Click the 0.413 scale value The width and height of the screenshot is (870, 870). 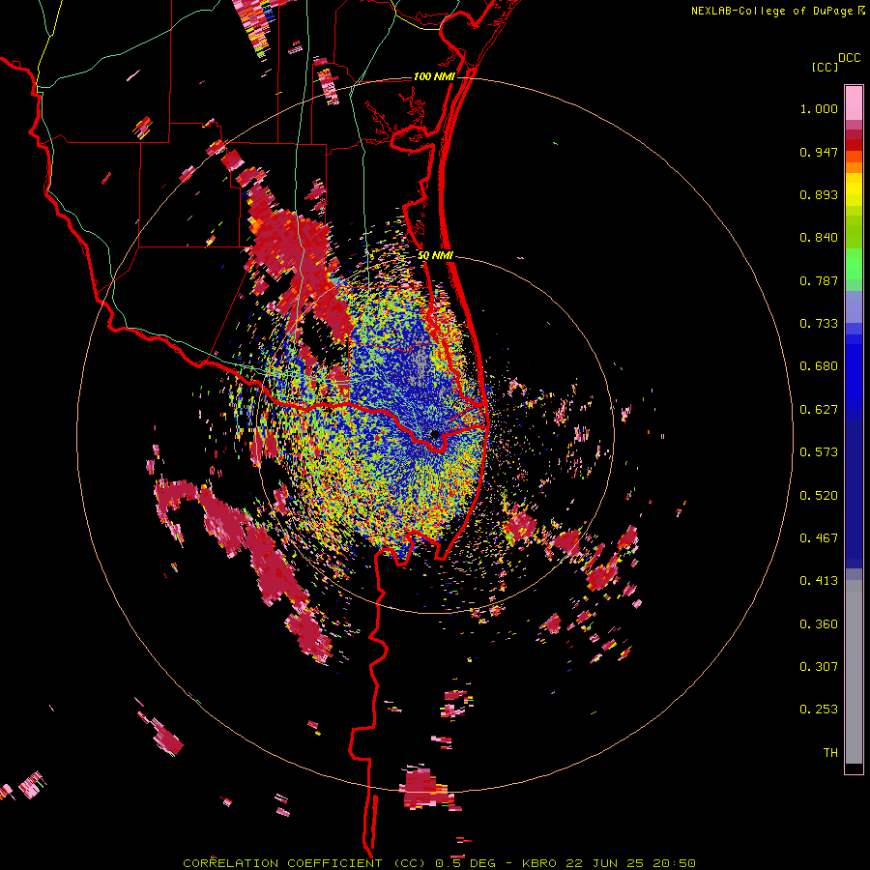819,581
